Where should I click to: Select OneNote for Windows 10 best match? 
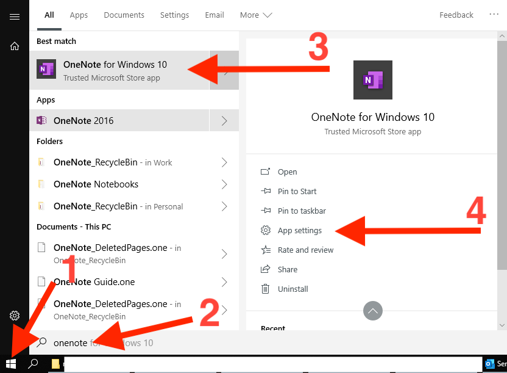(x=119, y=70)
